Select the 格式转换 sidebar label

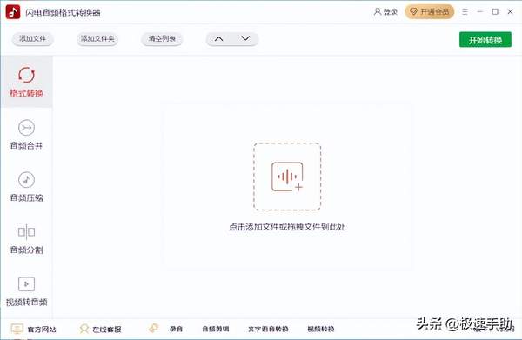tap(26, 93)
